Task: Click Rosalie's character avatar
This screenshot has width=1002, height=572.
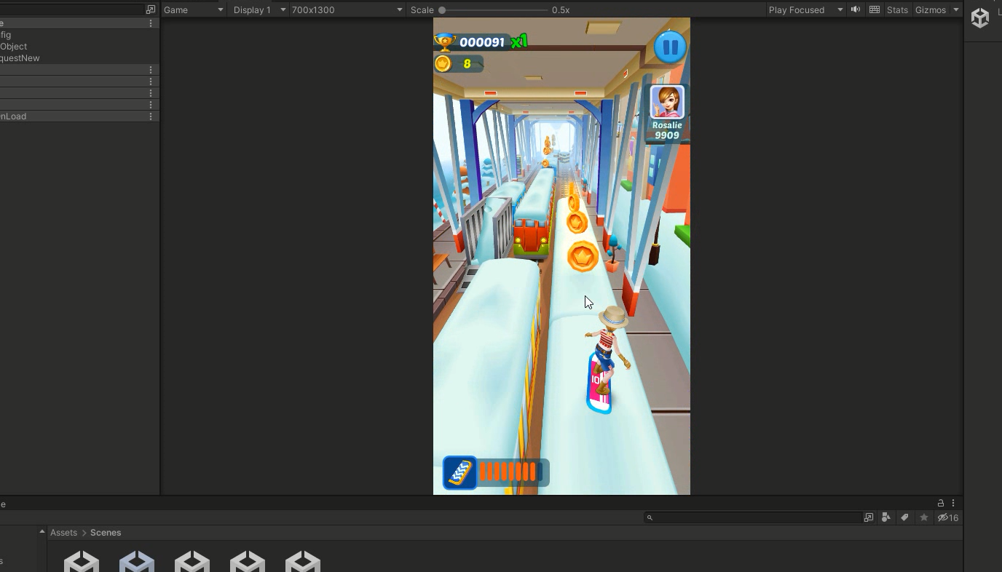Action: (667, 103)
